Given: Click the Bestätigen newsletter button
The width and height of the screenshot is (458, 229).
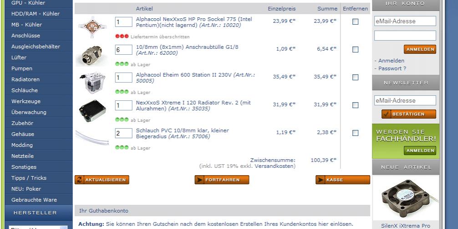Looking at the screenshot, I should [x=409, y=114].
